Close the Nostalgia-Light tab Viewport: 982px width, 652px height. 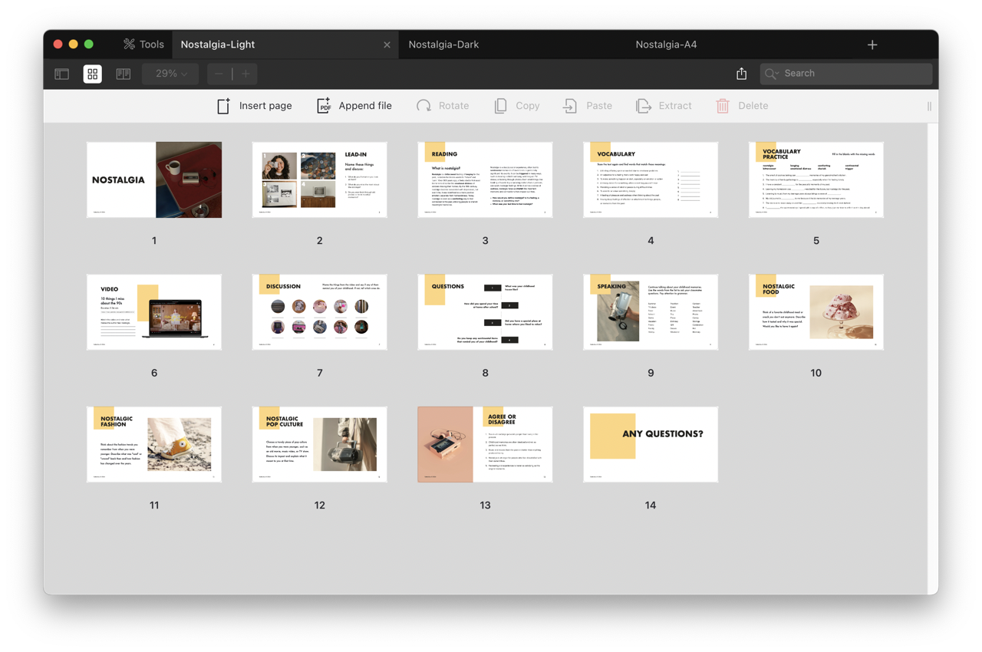387,44
